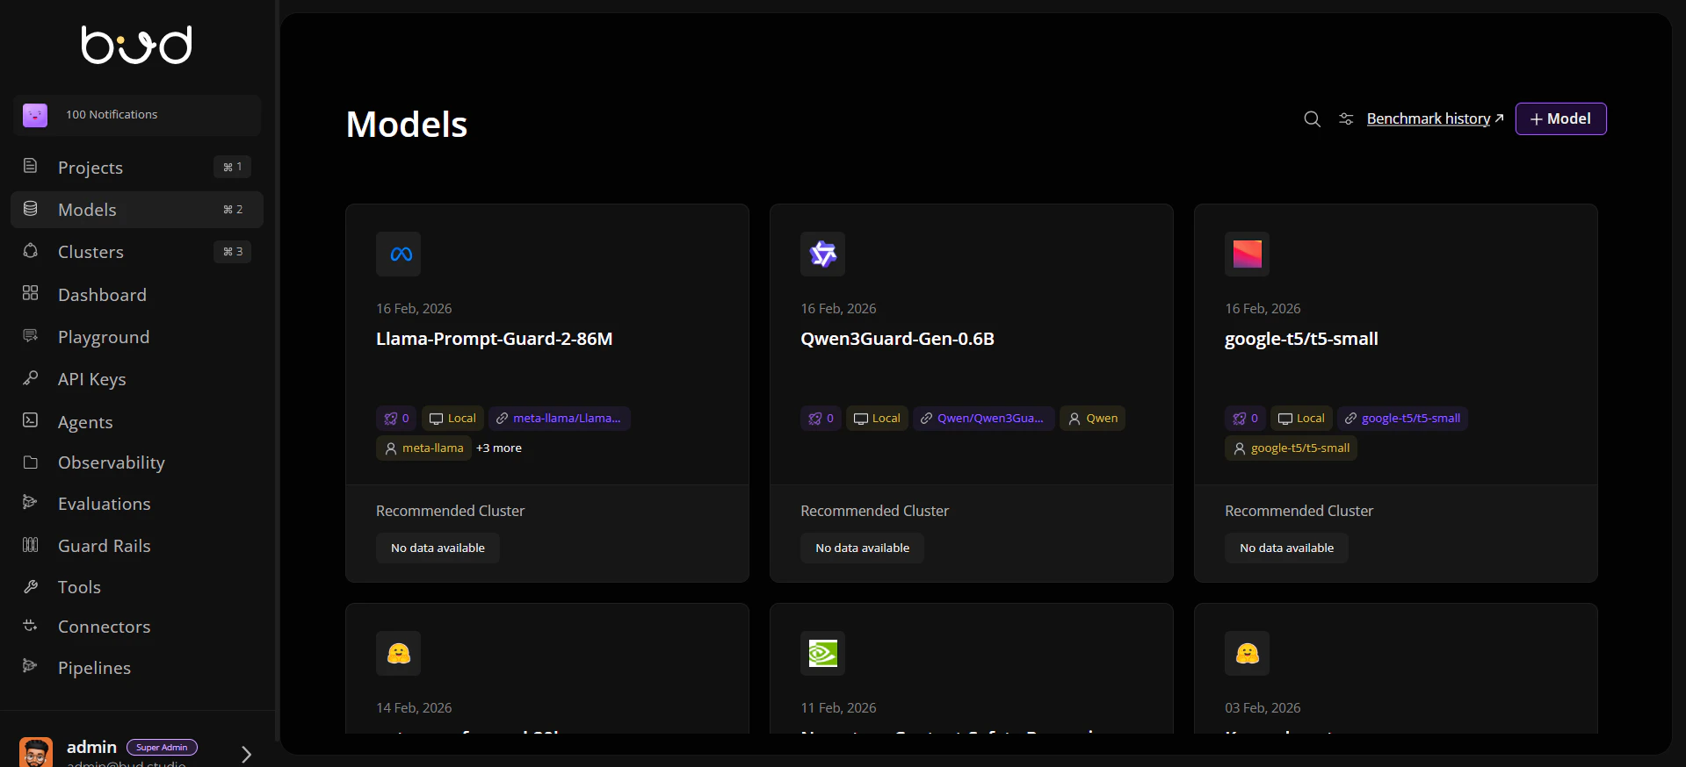Click the + Model button
Screen dimensions: 1686x767
pos(1560,118)
